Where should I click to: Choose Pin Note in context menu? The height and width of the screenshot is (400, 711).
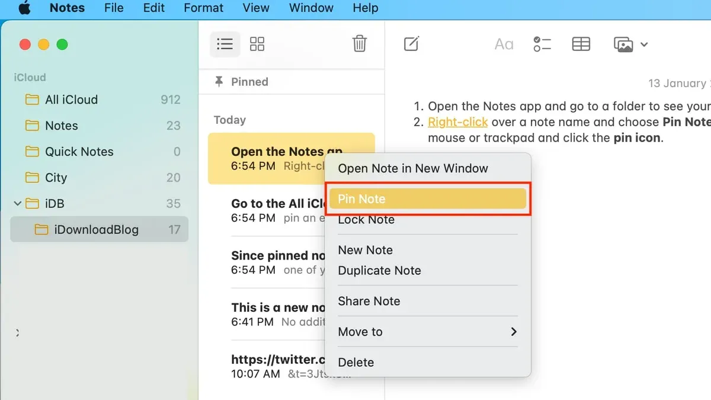428,199
